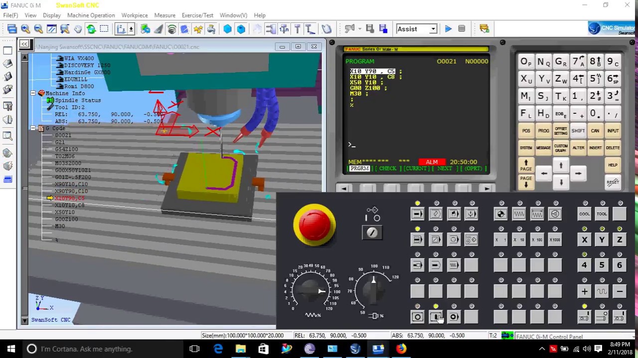The height and width of the screenshot is (358, 638).
Task: Open the Machine Operation menu
Action: (x=91, y=15)
